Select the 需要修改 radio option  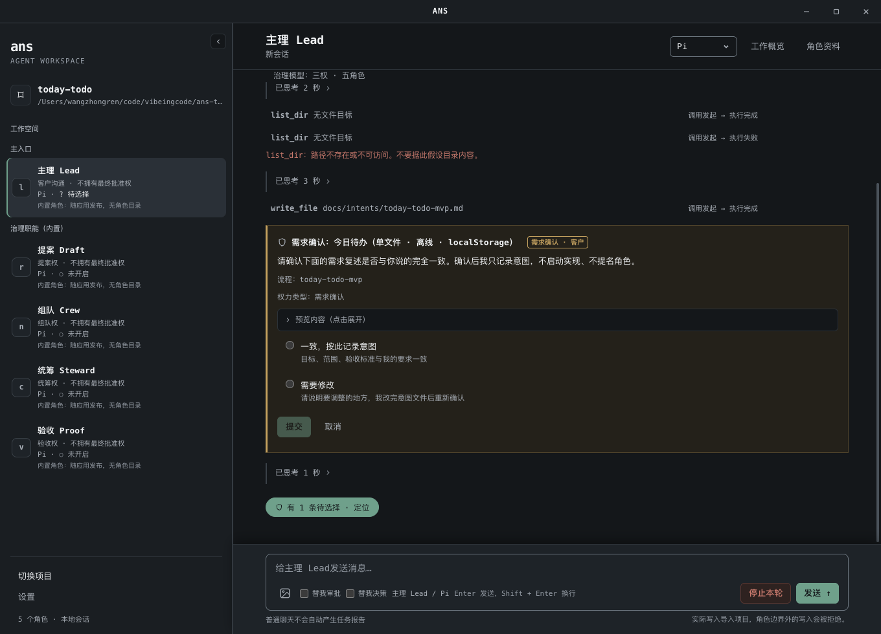coord(290,384)
